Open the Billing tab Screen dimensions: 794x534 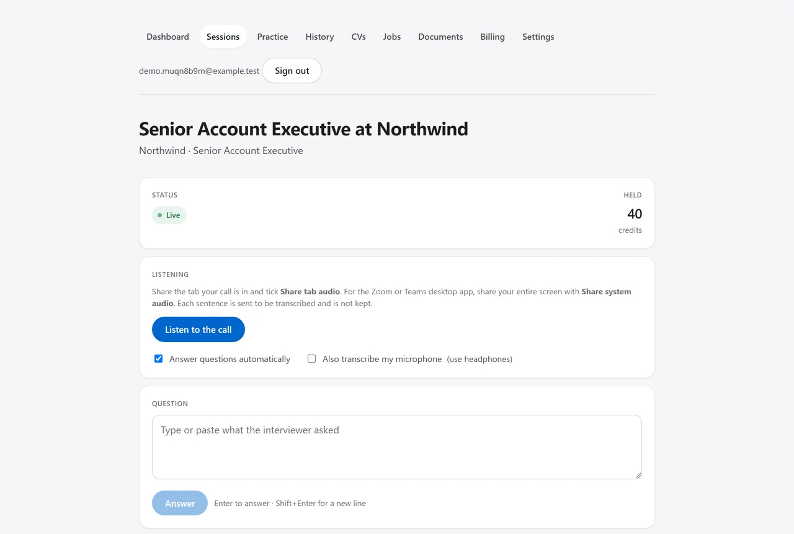pos(493,37)
